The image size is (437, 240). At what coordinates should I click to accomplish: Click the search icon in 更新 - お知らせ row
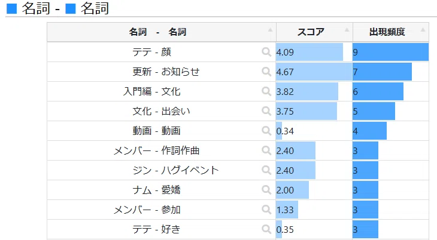pos(266,72)
